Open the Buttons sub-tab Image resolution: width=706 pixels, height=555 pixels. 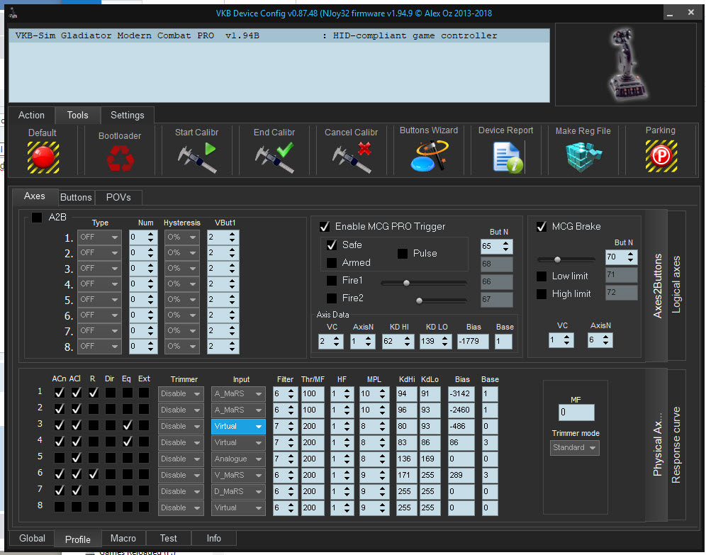click(x=76, y=197)
